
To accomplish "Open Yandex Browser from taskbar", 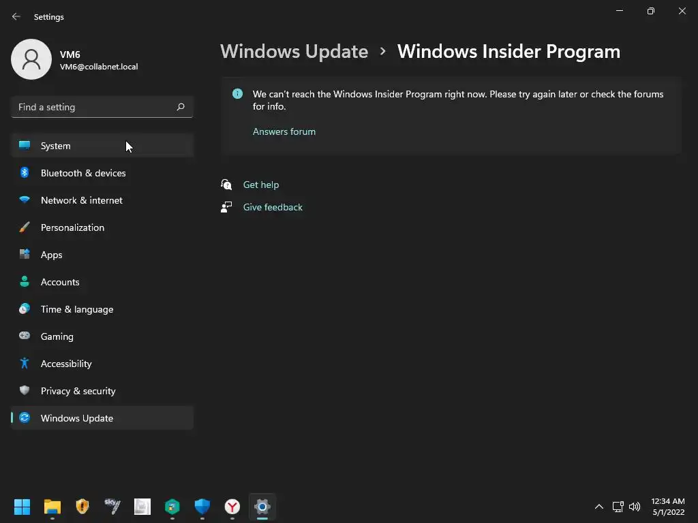I will pos(232,507).
